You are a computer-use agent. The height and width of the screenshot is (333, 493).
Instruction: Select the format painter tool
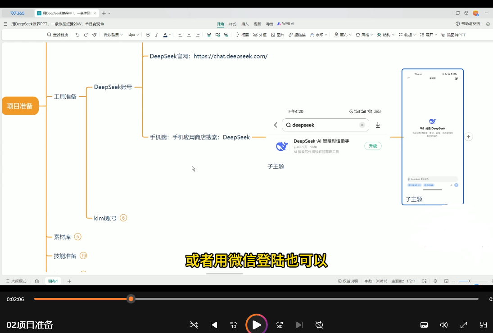click(x=95, y=35)
